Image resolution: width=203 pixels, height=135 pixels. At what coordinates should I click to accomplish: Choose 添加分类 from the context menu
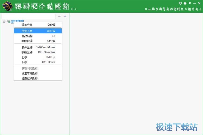click(38, 25)
